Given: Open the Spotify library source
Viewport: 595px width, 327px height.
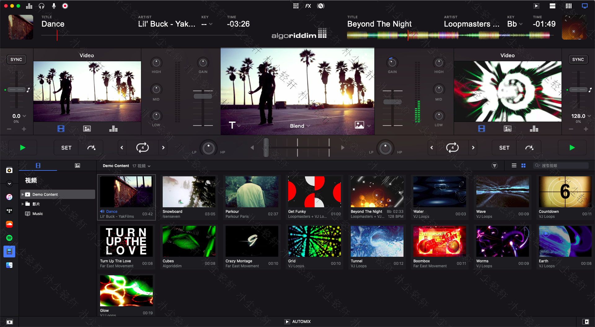Looking at the screenshot, I should coord(9,238).
